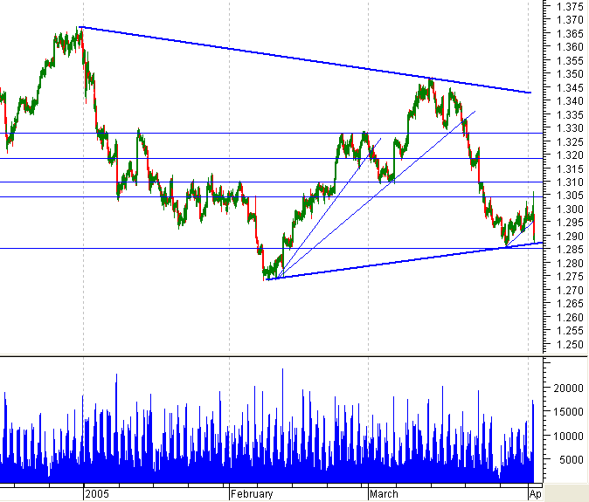Click the 1.365 price level label

click(x=570, y=33)
